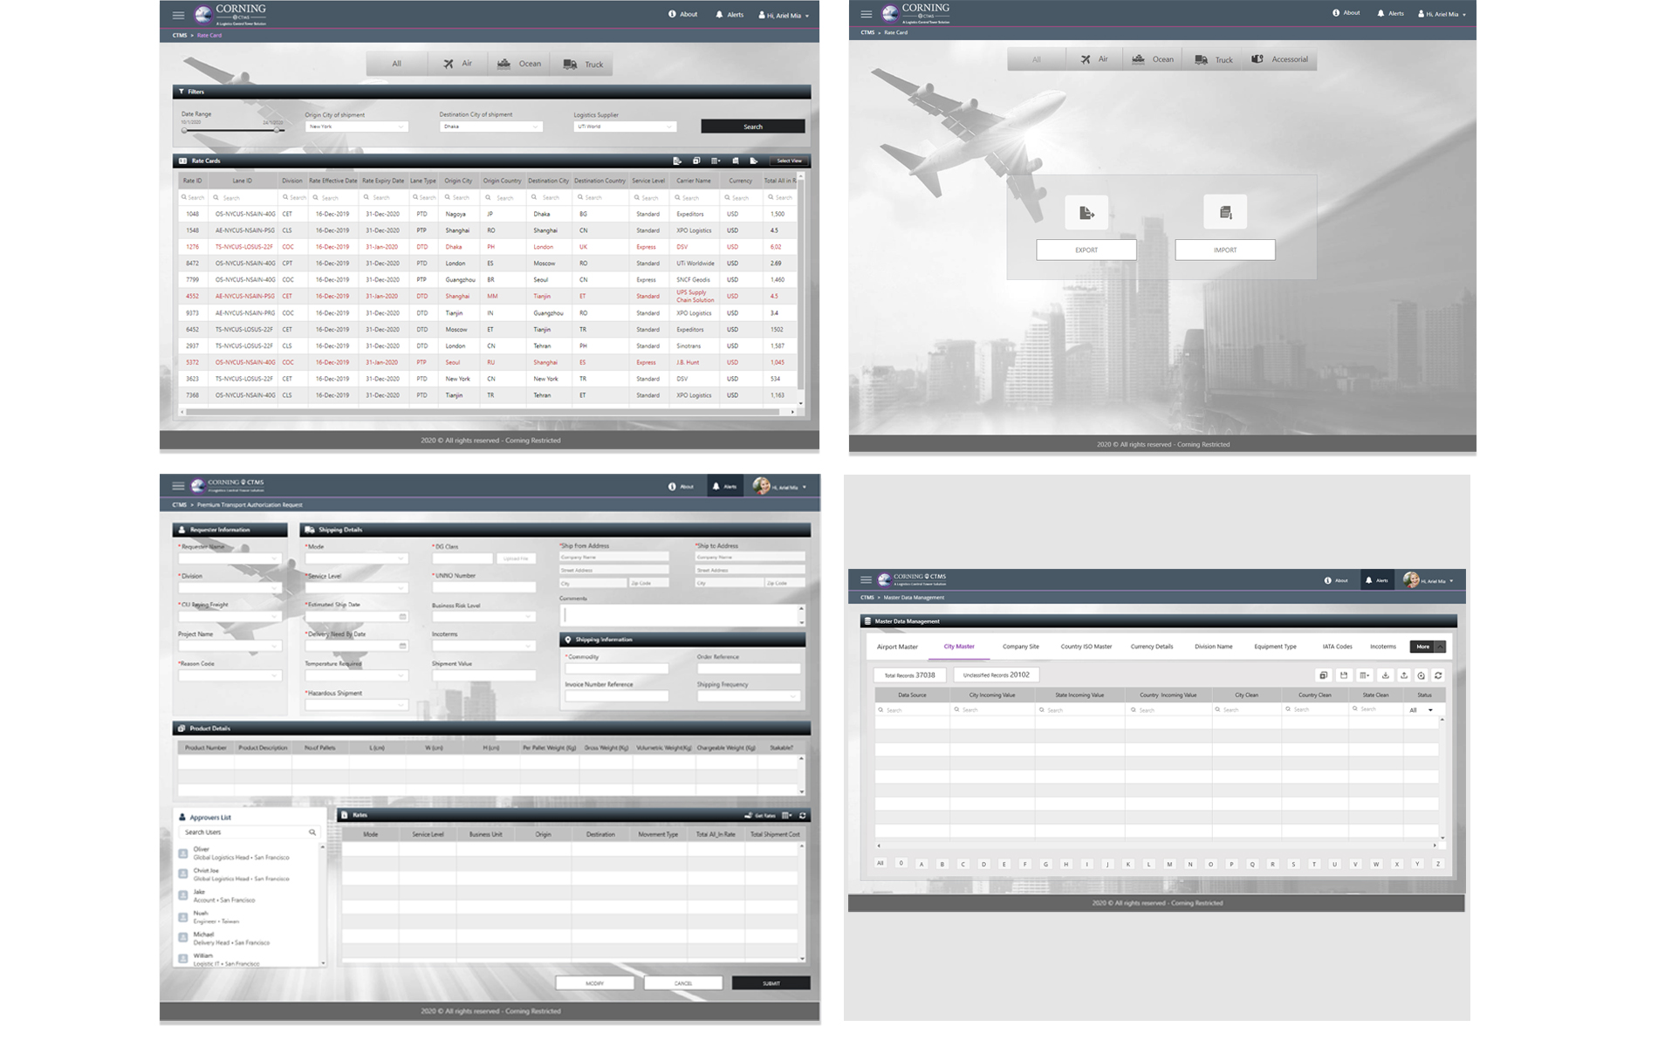
Task: Click the Commodity input field
Action: [616, 668]
